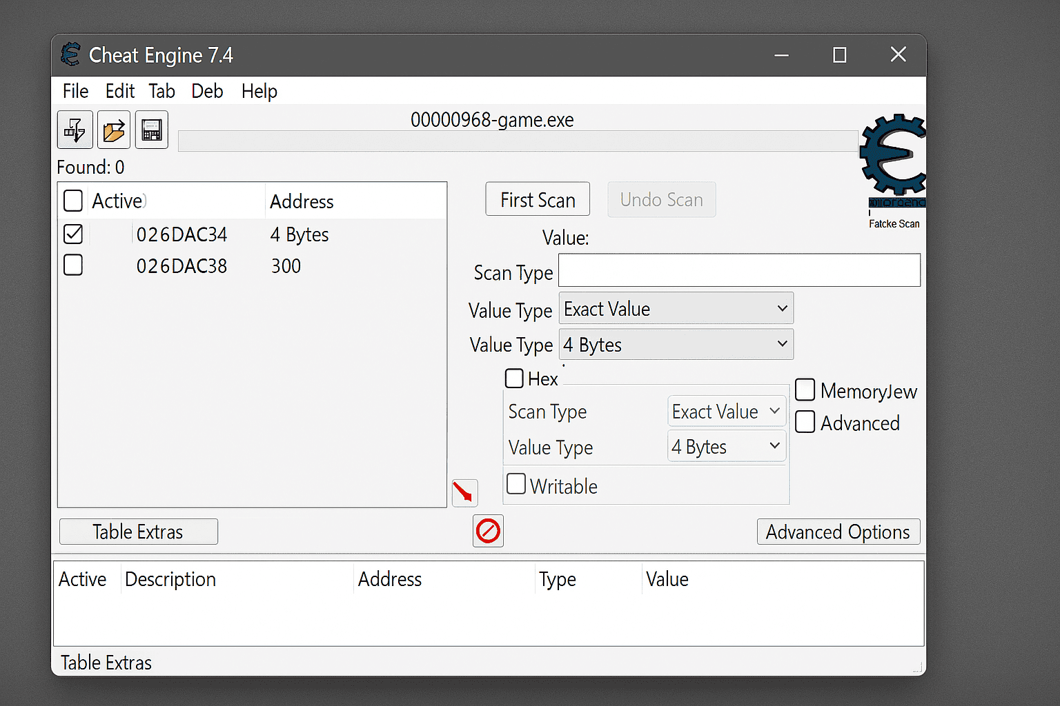Click the red arrow add-address icon
Viewport: 1060px width, 706px height.
[x=464, y=493]
